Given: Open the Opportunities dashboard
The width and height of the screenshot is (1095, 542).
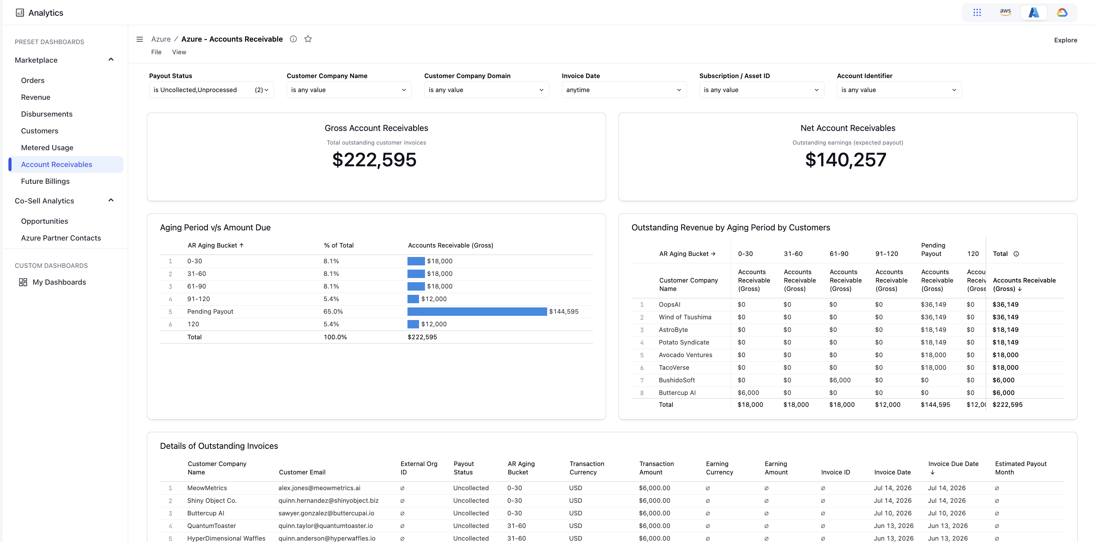Looking at the screenshot, I should click(45, 221).
